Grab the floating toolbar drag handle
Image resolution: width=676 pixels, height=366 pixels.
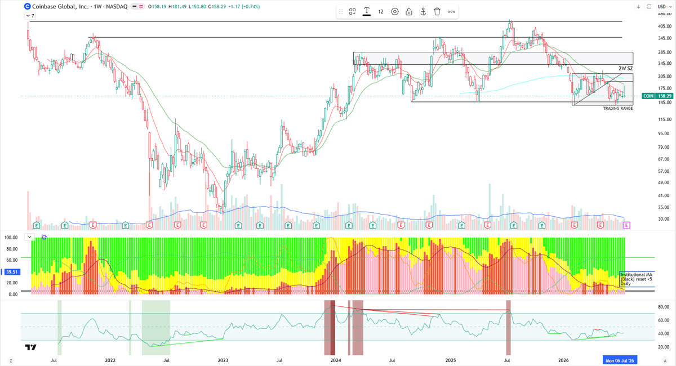(341, 11)
